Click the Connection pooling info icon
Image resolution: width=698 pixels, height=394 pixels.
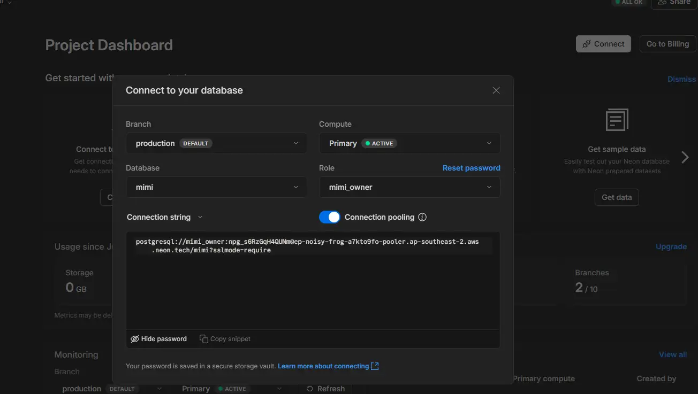tap(422, 217)
